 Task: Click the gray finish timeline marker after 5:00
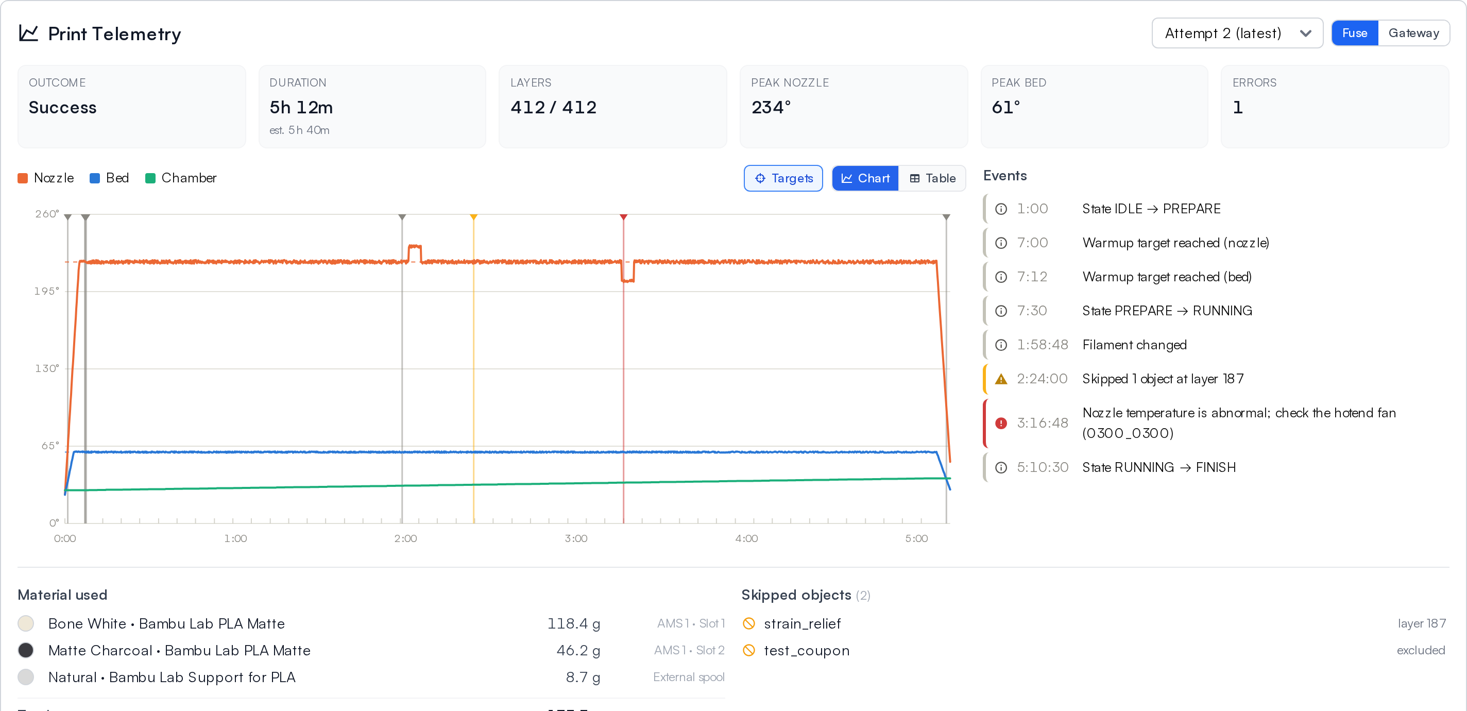click(x=946, y=217)
